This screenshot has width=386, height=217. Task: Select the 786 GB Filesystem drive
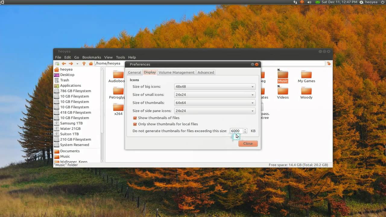[72, 91]
